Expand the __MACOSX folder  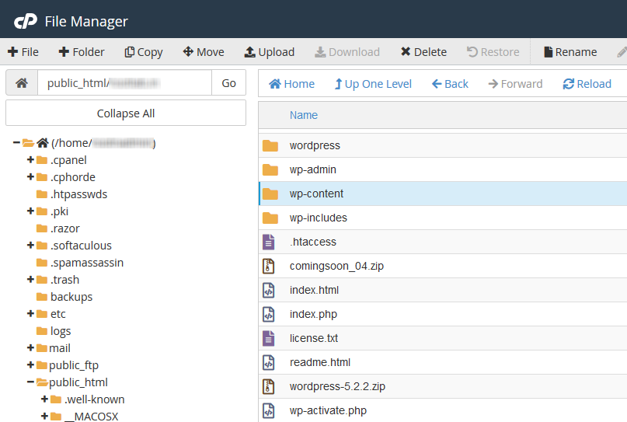click(45, 417)
